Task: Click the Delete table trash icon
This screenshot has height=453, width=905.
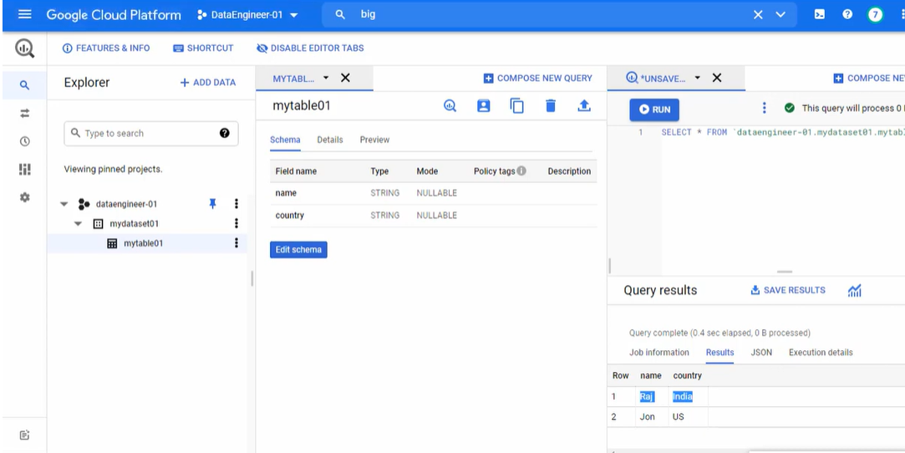Action: pos(551,105)
